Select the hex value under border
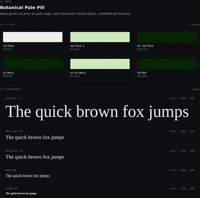 142,76
